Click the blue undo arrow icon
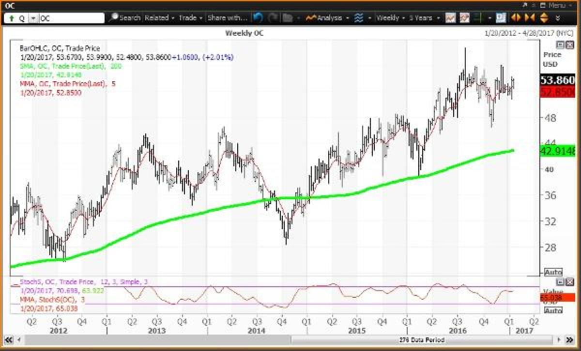This screenshot has width=581, height=351. coord(258,18)
